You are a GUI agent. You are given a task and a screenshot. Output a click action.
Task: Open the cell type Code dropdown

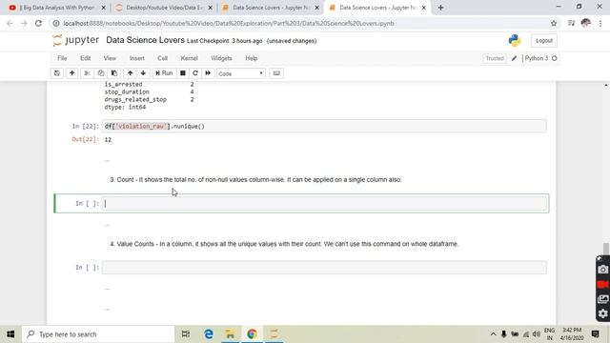coord(241,73)
